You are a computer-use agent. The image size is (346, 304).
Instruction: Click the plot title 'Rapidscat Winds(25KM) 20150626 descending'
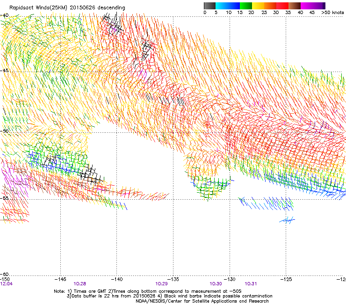click(67, 8)
